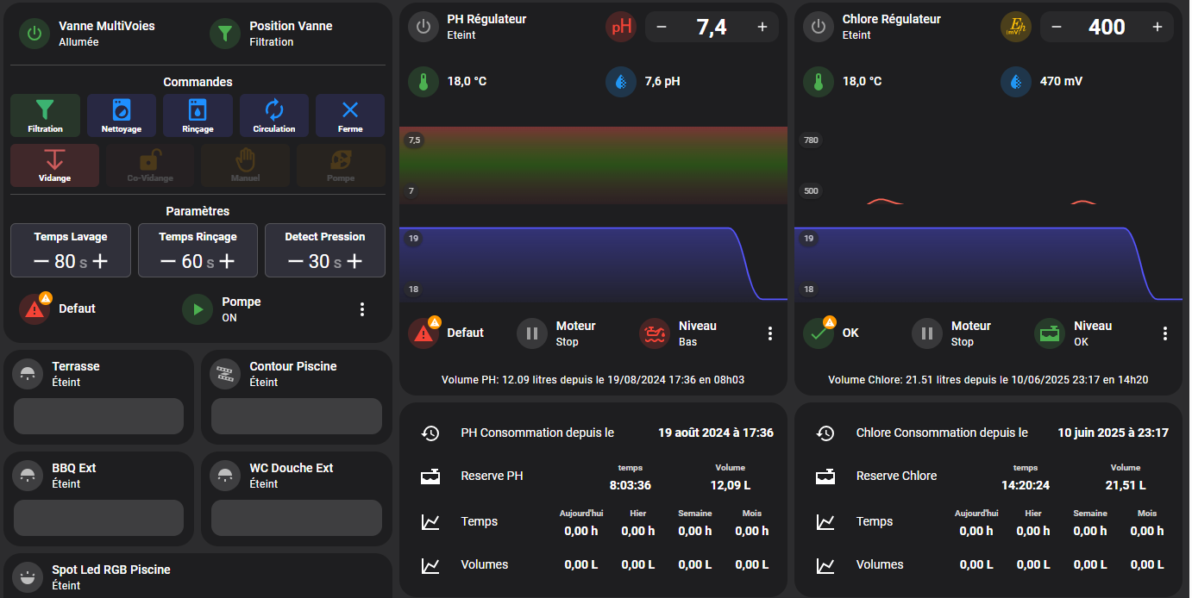Click the red pH setpoint icon
1192x598 pixels.
click(621, 27)
